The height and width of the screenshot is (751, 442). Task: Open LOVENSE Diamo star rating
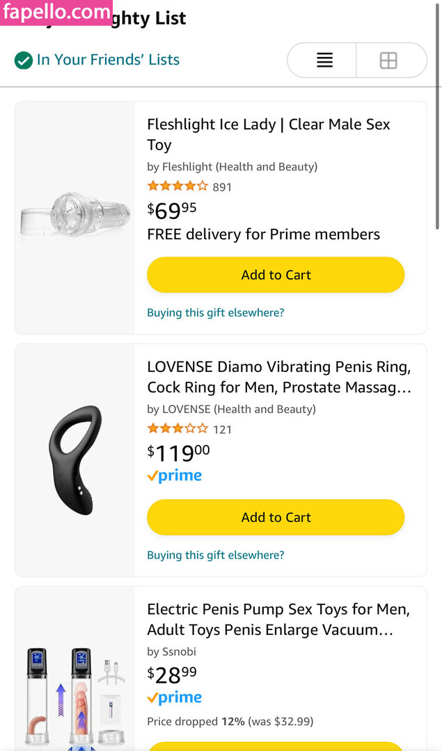pos(177,429)
